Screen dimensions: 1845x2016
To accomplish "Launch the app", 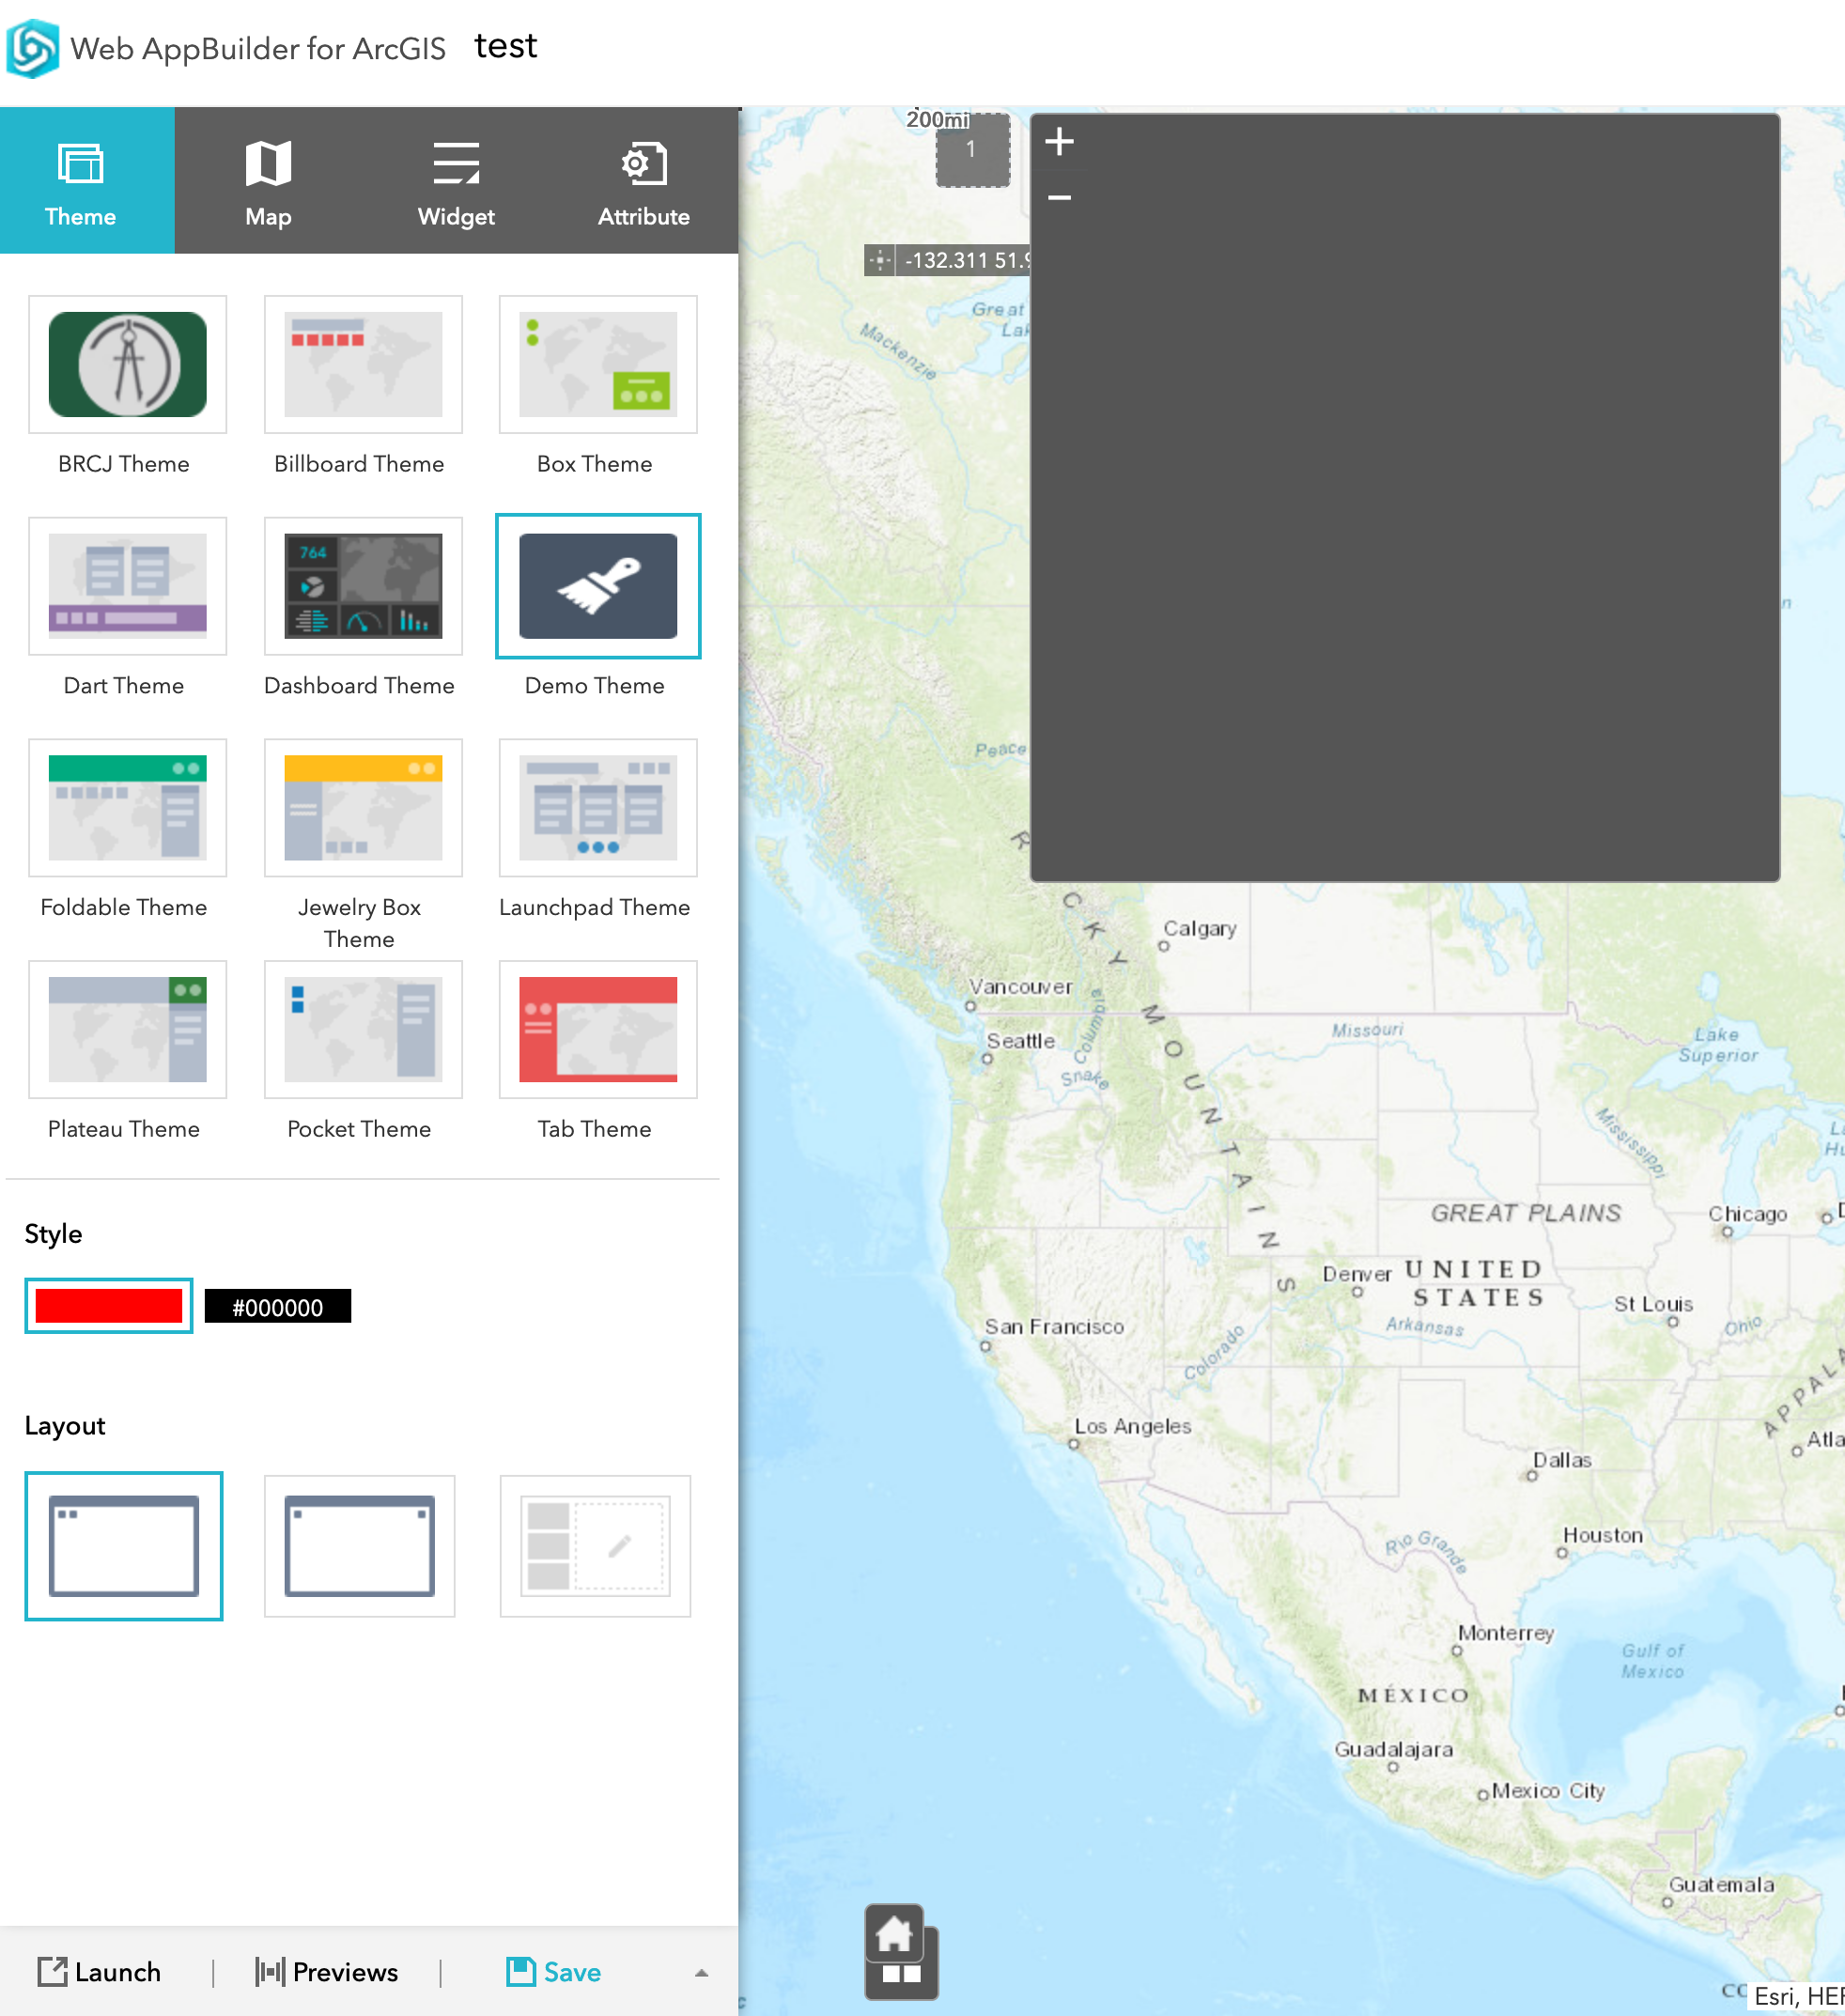I will coord(99,1972).
